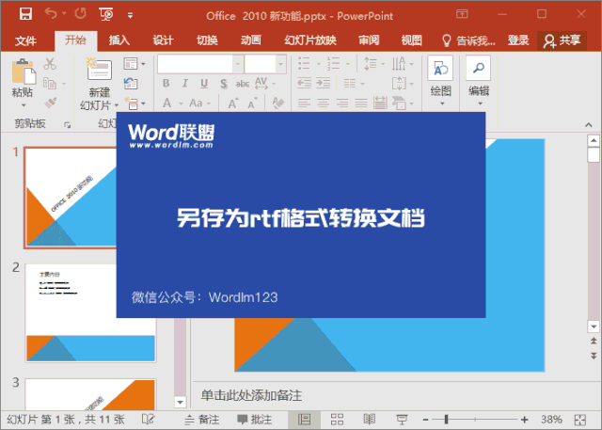Toggle Bold formatting

(x=166, y=84)
